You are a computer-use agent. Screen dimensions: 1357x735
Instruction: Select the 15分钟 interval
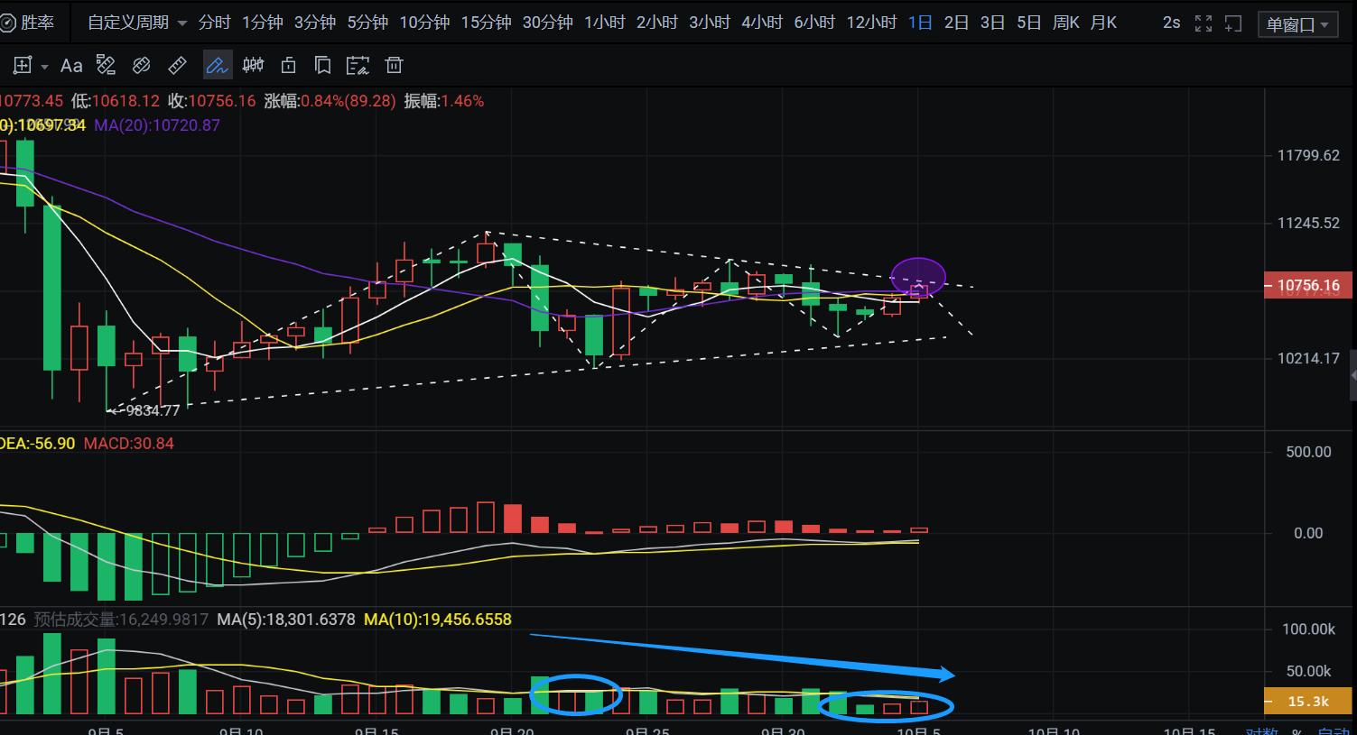click(487, 23)
